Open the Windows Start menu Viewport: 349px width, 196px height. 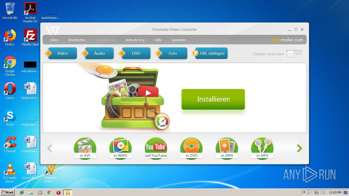[x=7, y=192]
